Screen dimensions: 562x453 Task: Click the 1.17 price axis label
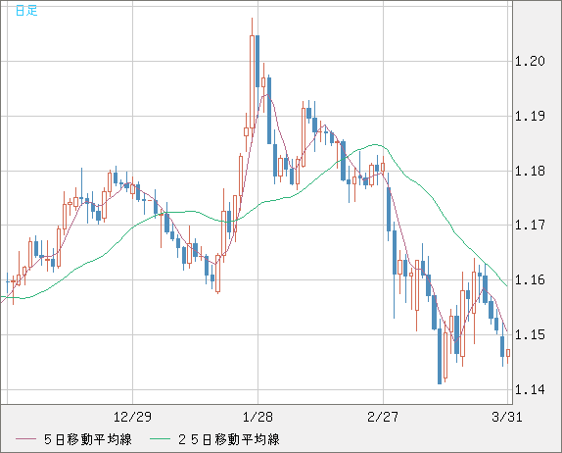coord(530,226)
